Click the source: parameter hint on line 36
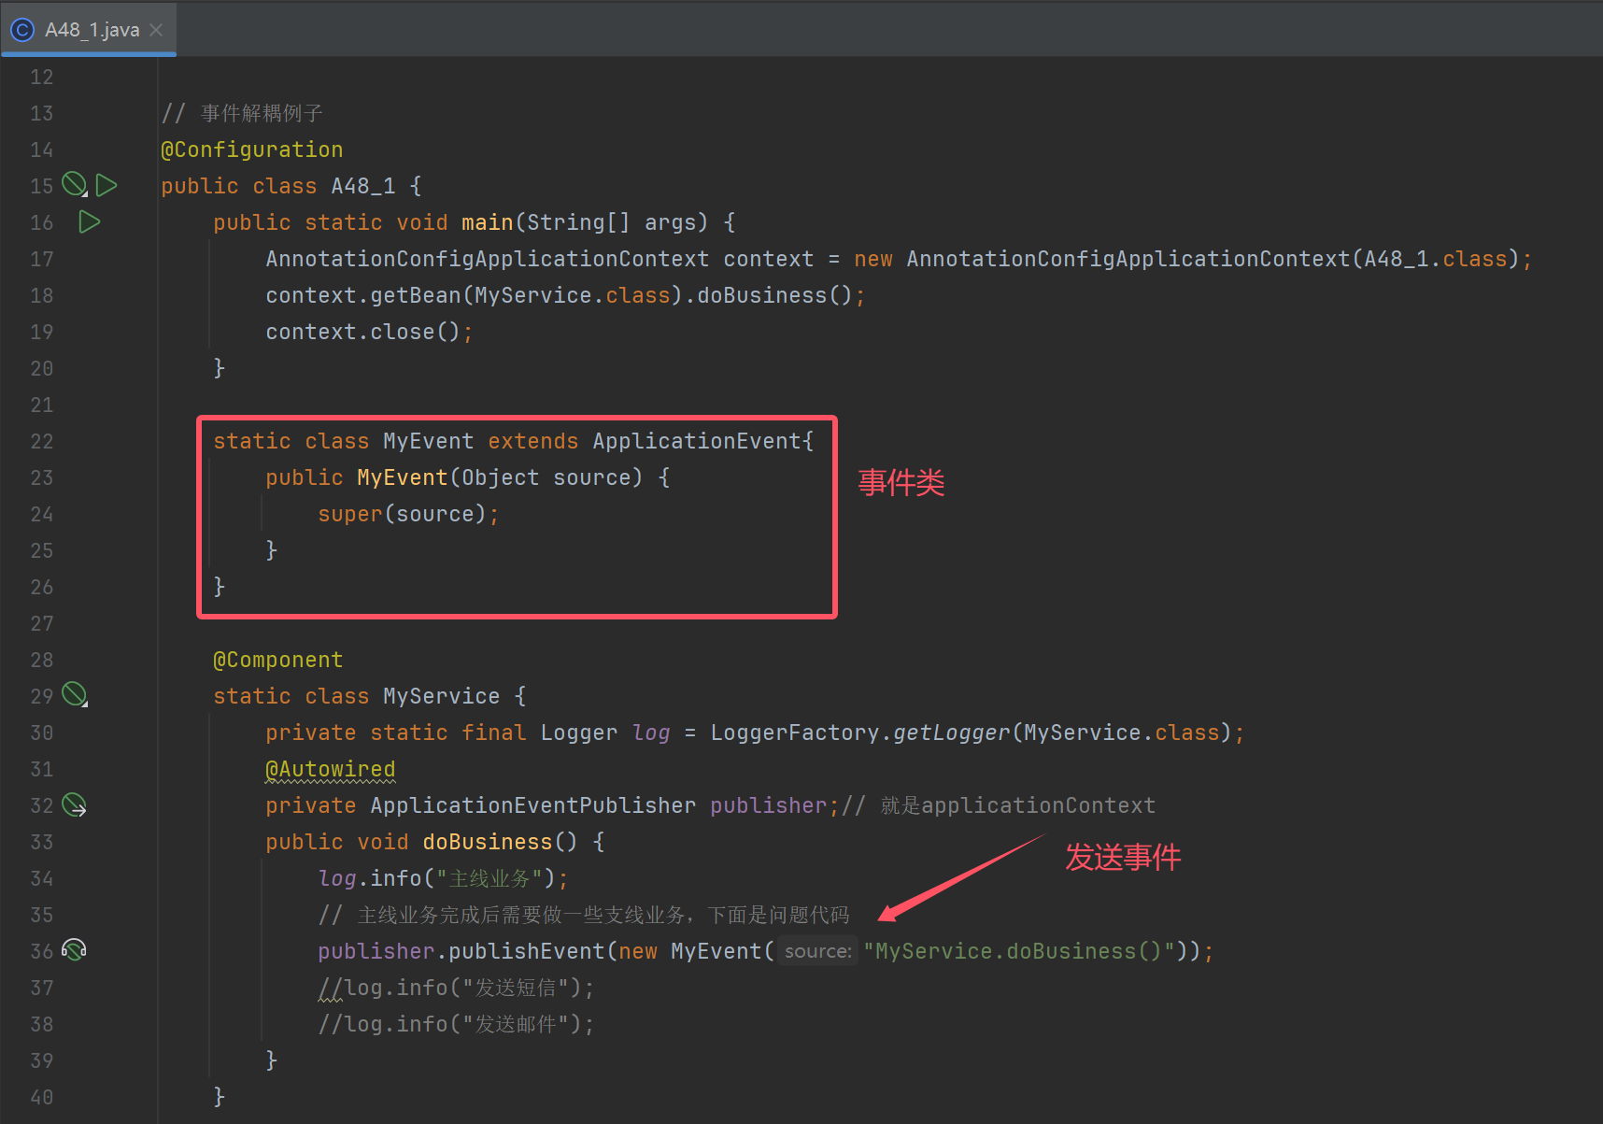1603x1124 pixels. pos(817,951)
